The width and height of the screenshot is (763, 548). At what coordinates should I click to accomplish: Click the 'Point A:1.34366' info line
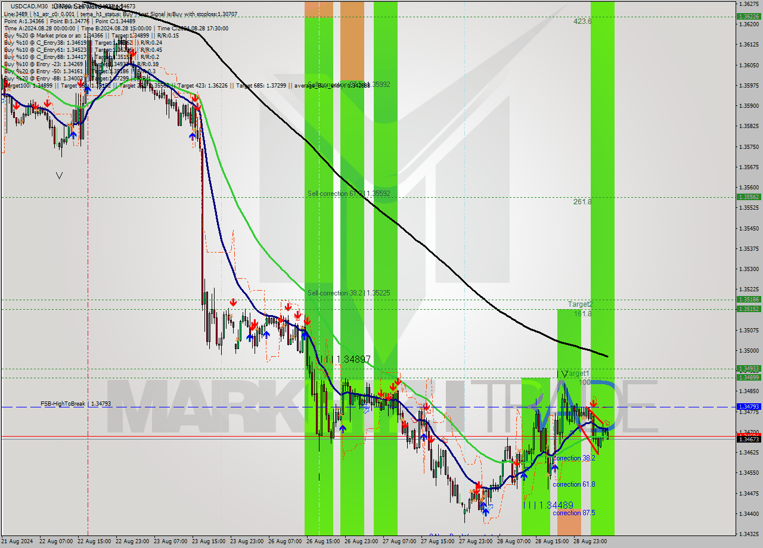(69, 21)
